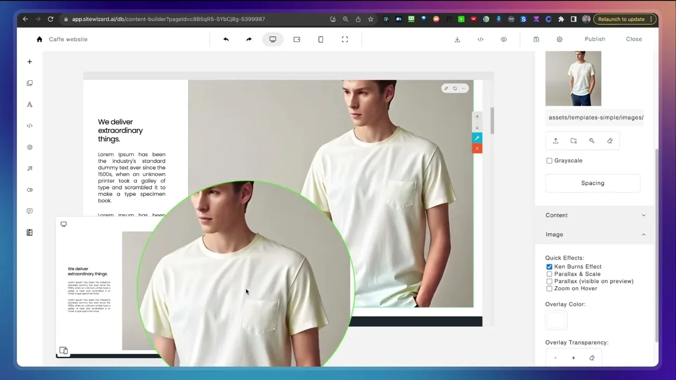Bookmark this page with the star icon

[x=371, y=19]
